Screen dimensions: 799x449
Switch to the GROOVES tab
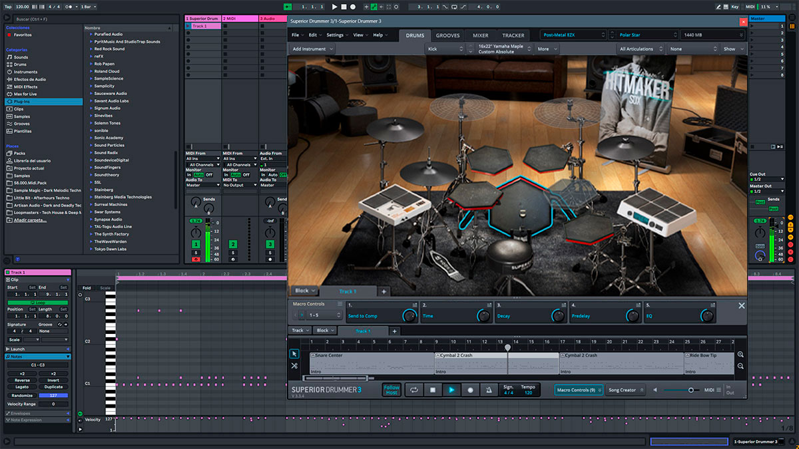pos(447,35)
